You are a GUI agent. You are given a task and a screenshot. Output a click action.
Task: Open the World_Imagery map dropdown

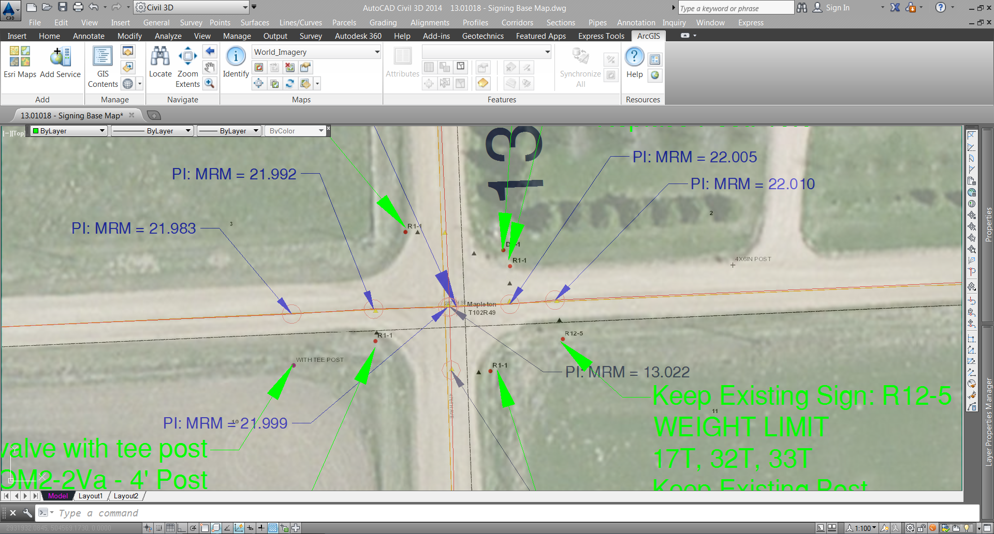[x=317, y=52]
